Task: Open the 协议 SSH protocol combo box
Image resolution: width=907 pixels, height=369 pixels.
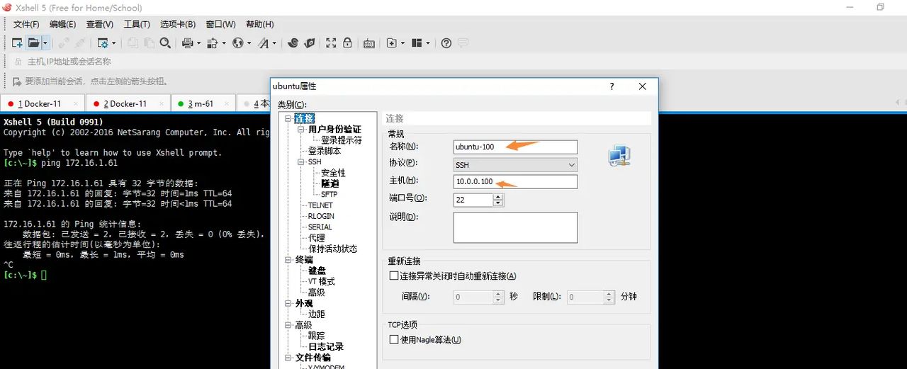Action: pos(516,164)
